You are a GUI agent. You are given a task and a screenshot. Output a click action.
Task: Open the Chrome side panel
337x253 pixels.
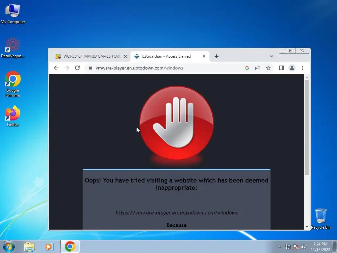281,68
